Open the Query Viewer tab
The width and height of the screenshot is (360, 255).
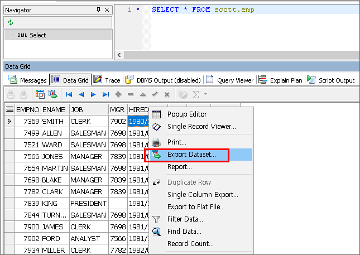pyautogui.click(x=229, y=80)
